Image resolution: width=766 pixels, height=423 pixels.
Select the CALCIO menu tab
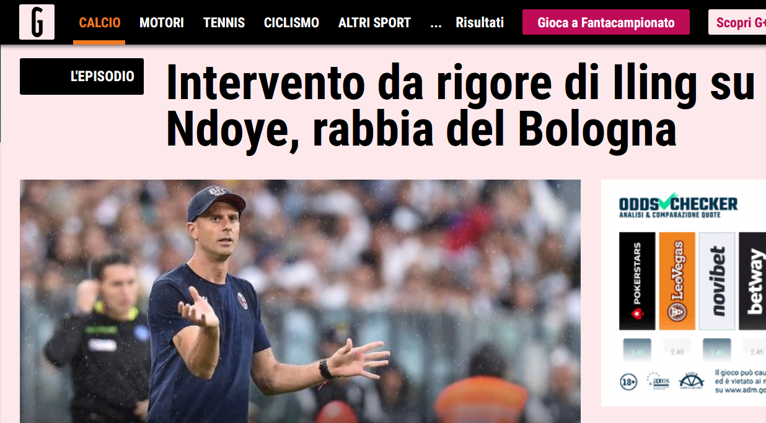tap(99, 23)
